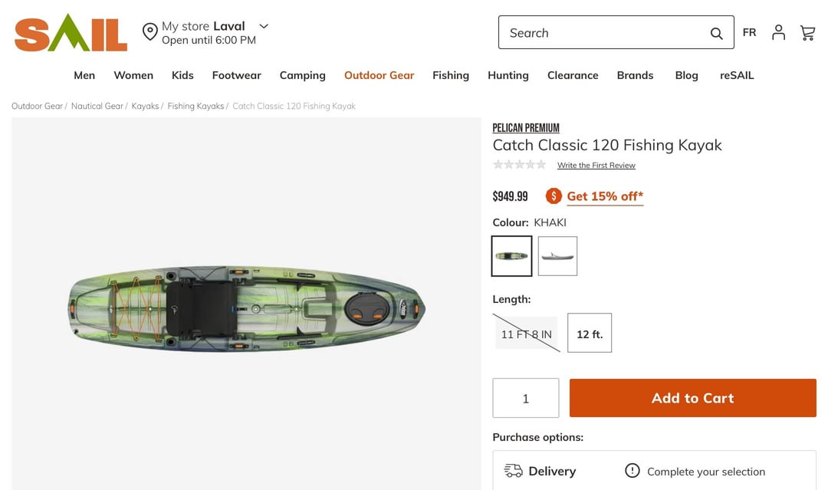
Task: Select the 12 ft. length option
Action: pos(590,334)
